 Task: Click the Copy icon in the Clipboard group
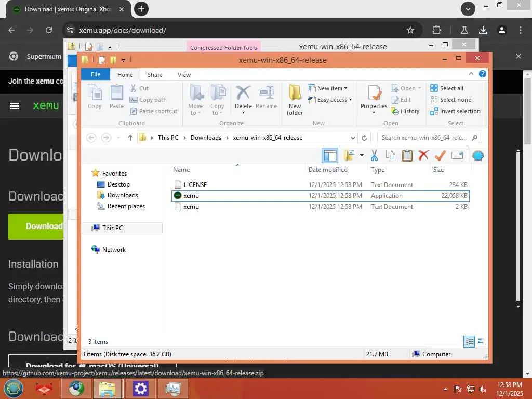point(95,97)
